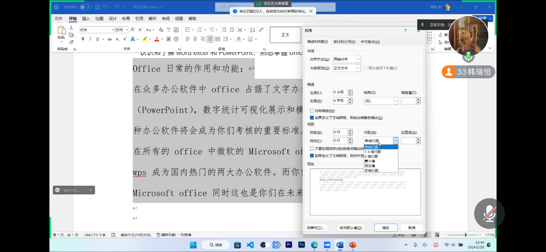546x252 pixels.
Task: Click the 左侧 indent input field
Action: (340, 92)
